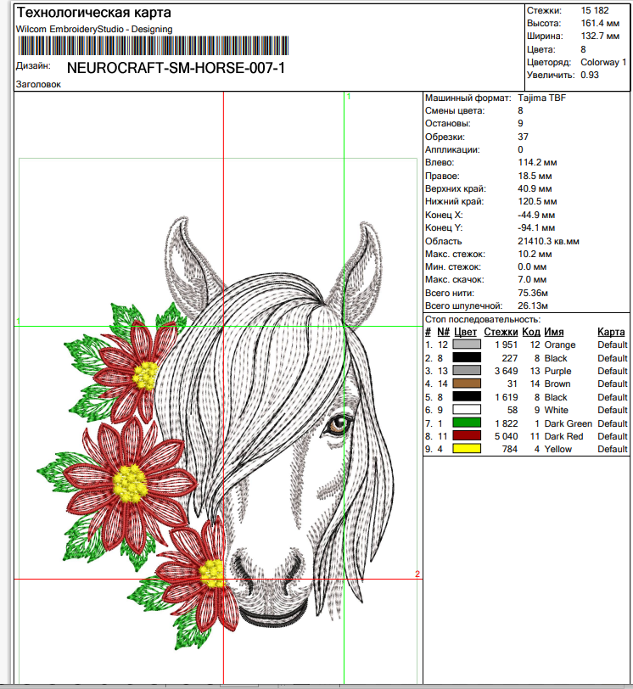Pick the Yellow thread color swatch
The height and width of the screenshot is (689, 633).
(x=467, y=449)
